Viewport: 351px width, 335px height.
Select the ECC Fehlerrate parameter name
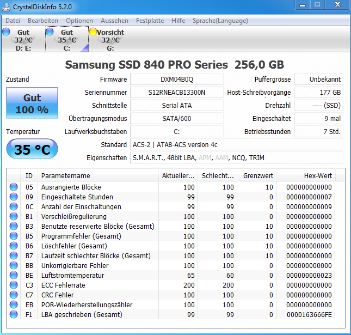pyautogui.click(x=63, y=285)
